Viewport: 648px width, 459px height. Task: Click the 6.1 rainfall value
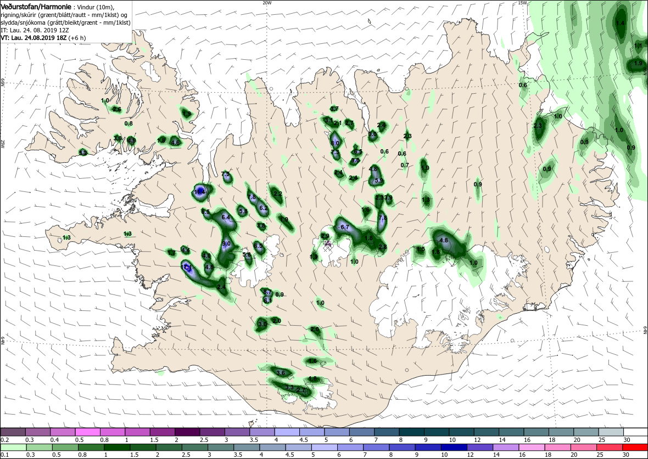tap(267, 301)
